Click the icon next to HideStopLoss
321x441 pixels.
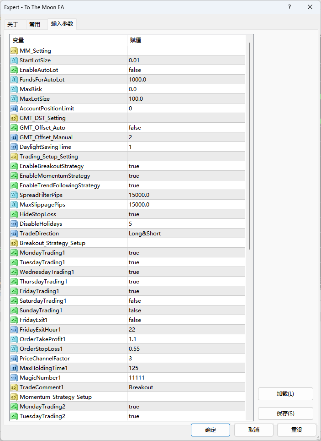tap(14, 214)
